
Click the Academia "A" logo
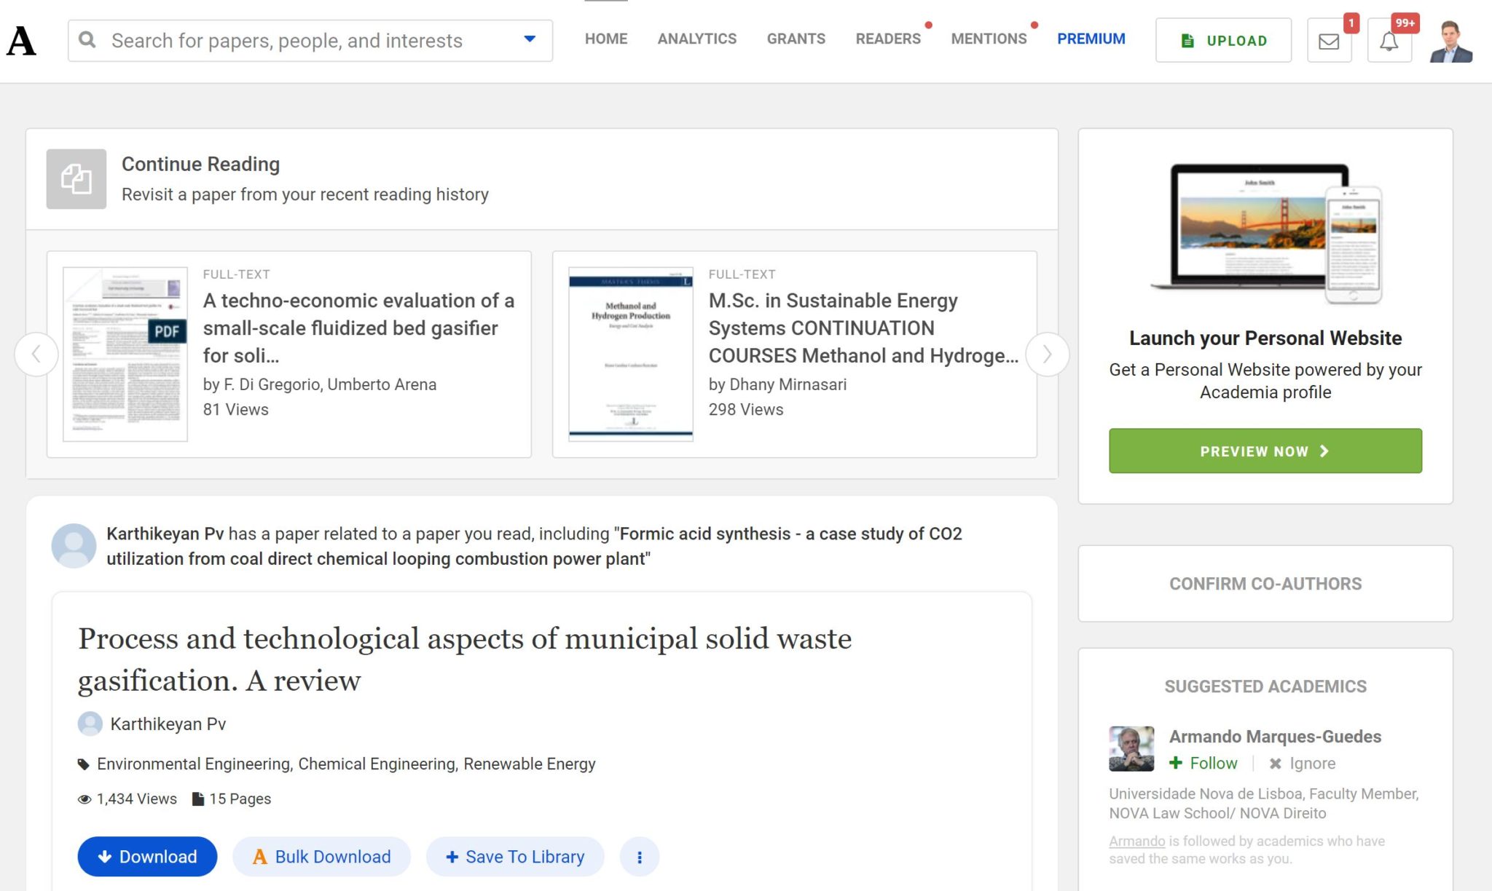click(22, 41)
